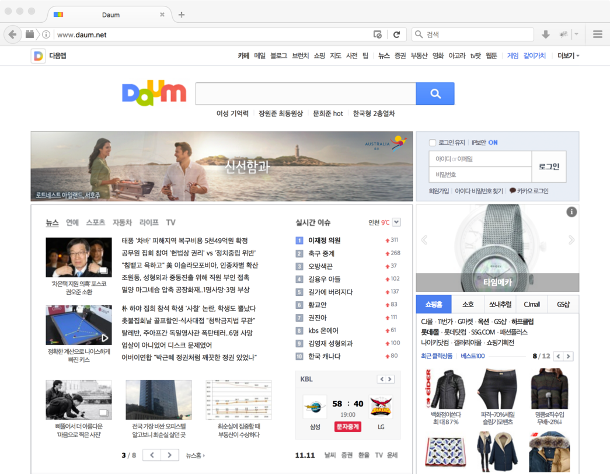Click suggested search 한국형 2층열차
This screenshot has width=610, height=474.
[374, 113]
